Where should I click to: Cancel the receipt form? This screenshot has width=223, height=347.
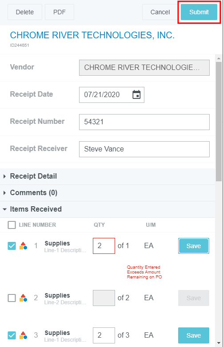pyautogui.click(x=160, y=12)
